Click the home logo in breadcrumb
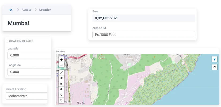Screen dimensions: 221x107 coord(11,10)
